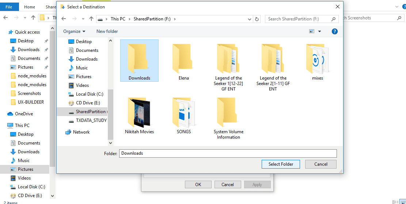Click the change view icon
This screenshot has width=406, height=204.
312,31
